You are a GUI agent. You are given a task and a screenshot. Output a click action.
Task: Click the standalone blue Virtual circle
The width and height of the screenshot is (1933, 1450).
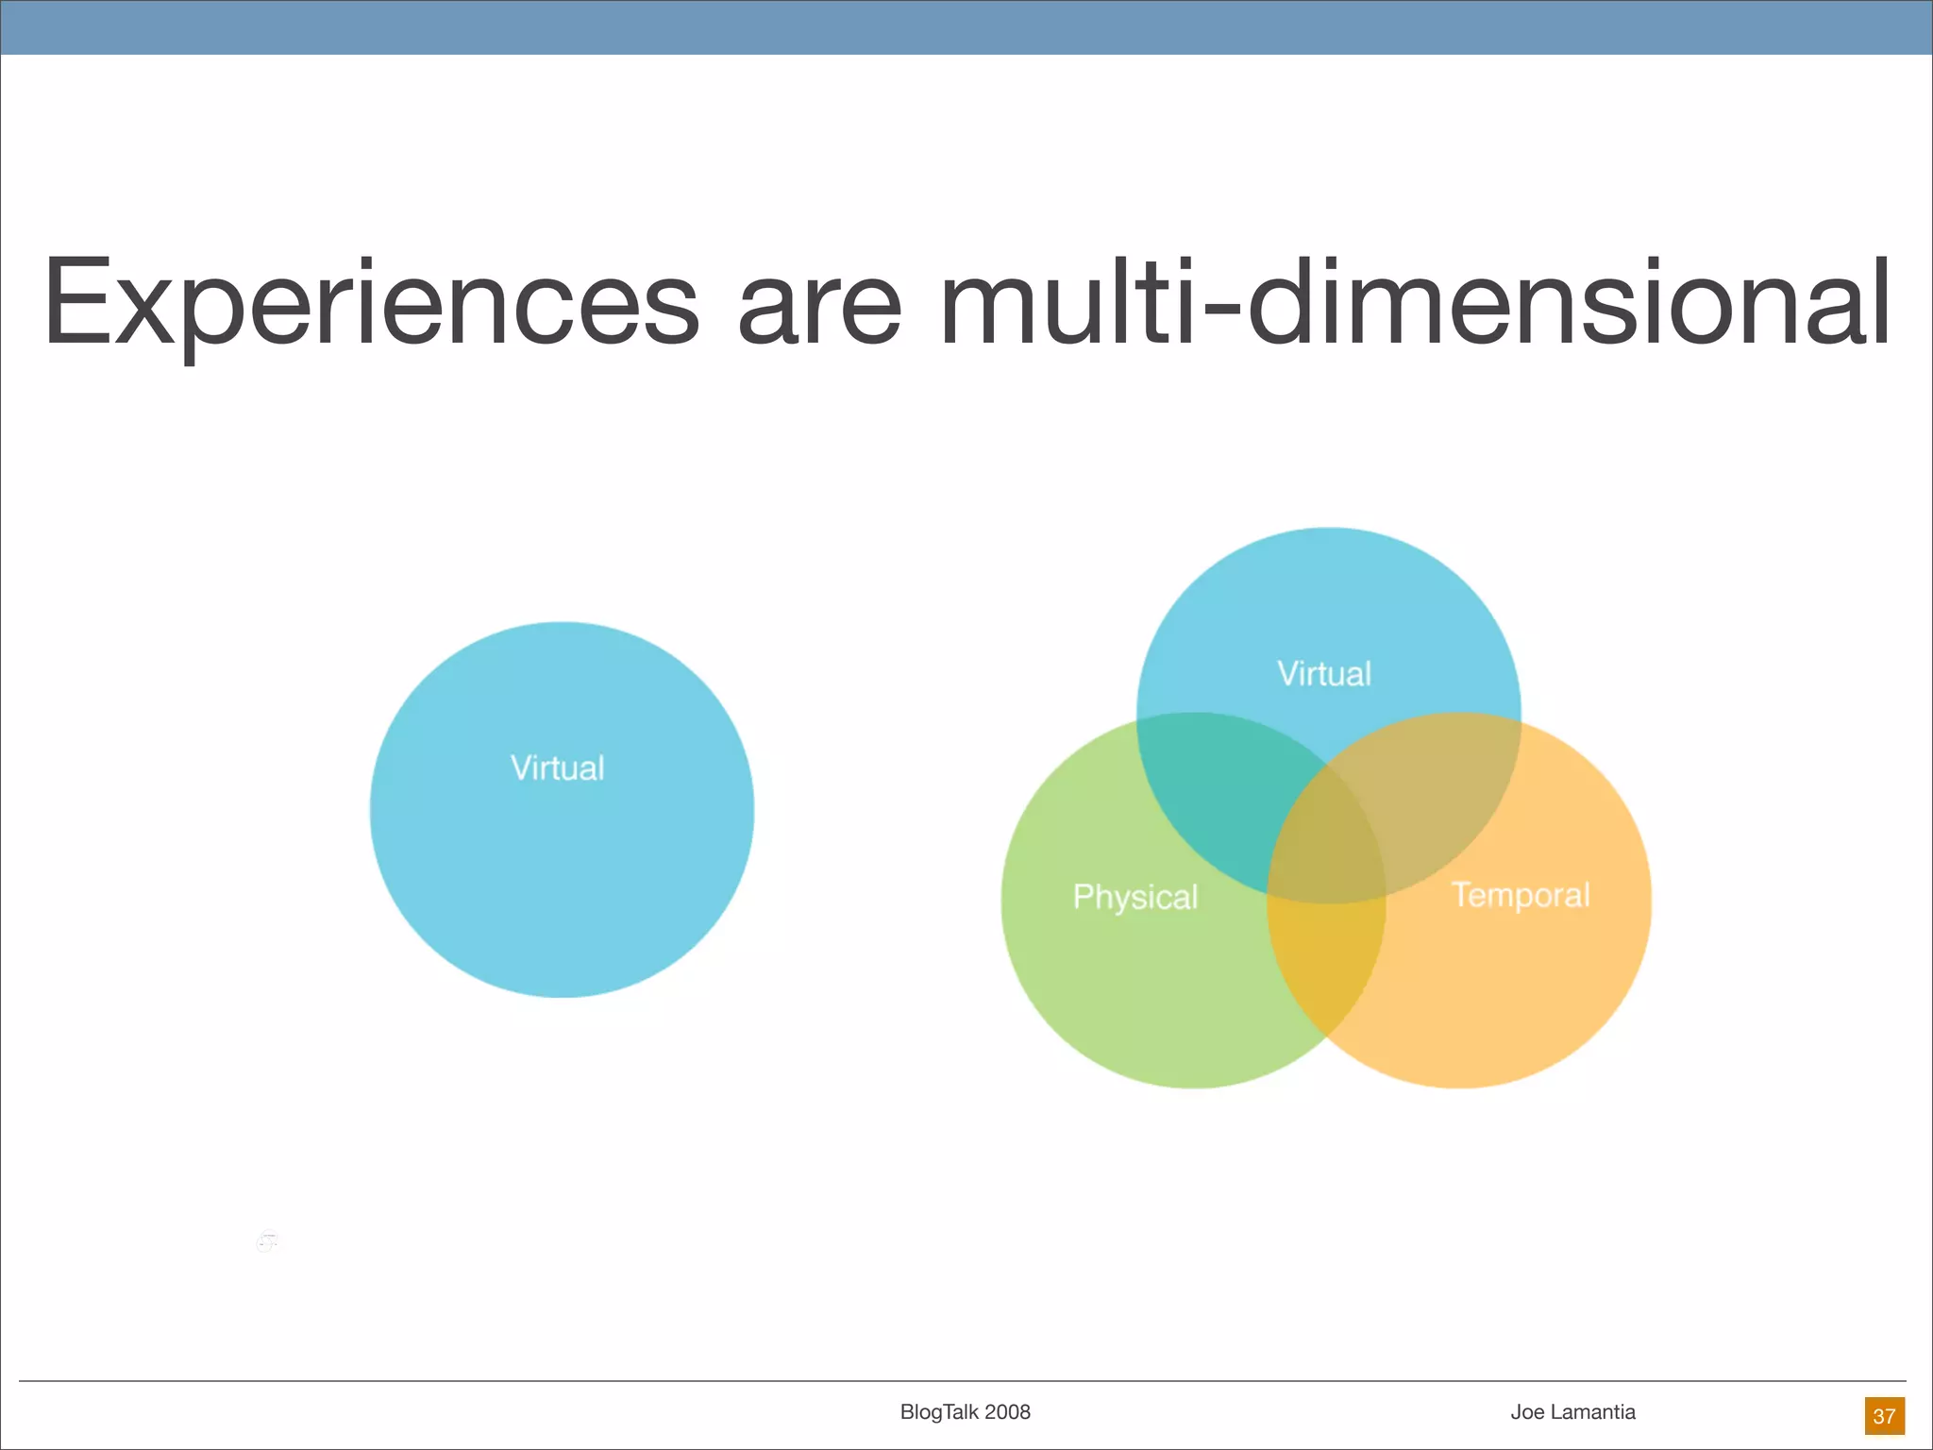[x=562, y=850]
